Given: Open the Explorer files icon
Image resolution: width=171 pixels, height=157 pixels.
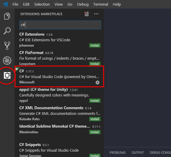Looking at the screenshot, I should tap(7, 16).
